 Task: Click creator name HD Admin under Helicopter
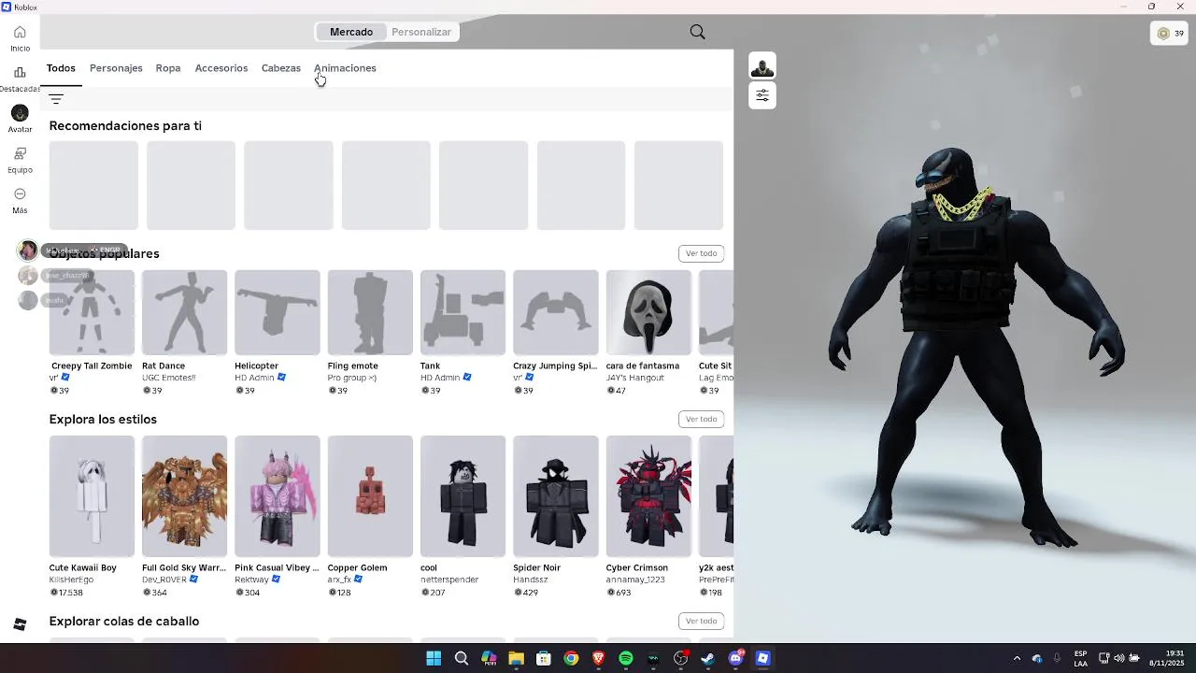coord(254,378)
